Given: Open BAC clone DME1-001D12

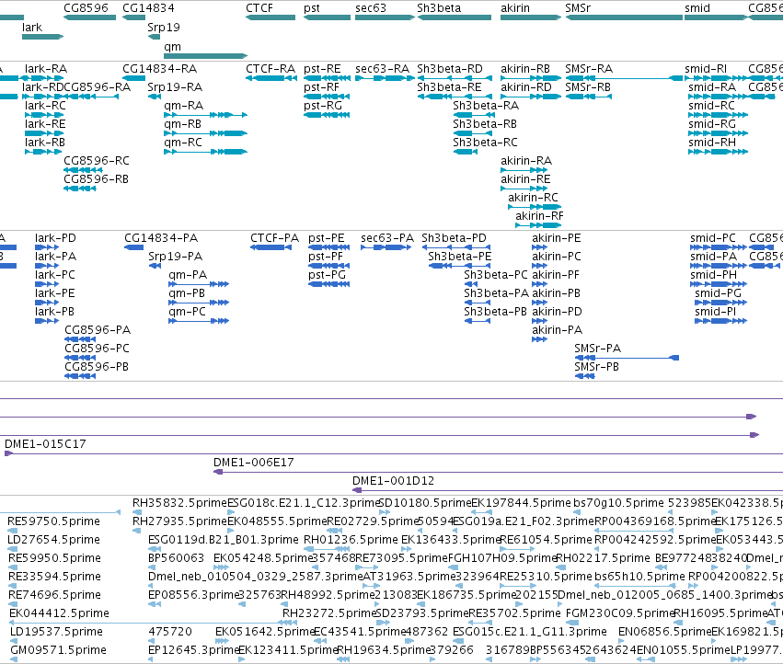Looking at the screenshot, I should click(x=393, y=481).
